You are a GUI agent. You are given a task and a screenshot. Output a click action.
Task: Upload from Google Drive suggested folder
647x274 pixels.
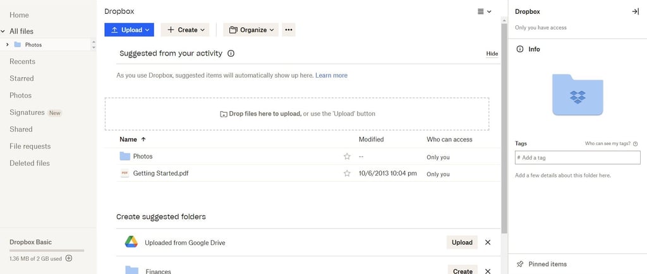pos(462,242)
